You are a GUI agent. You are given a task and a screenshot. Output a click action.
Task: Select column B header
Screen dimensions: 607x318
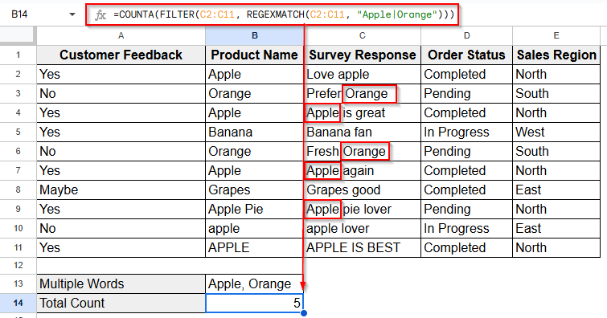coord(255,35)
